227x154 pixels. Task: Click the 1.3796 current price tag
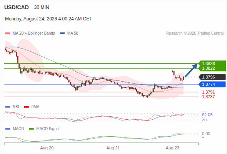pos(212,77)
